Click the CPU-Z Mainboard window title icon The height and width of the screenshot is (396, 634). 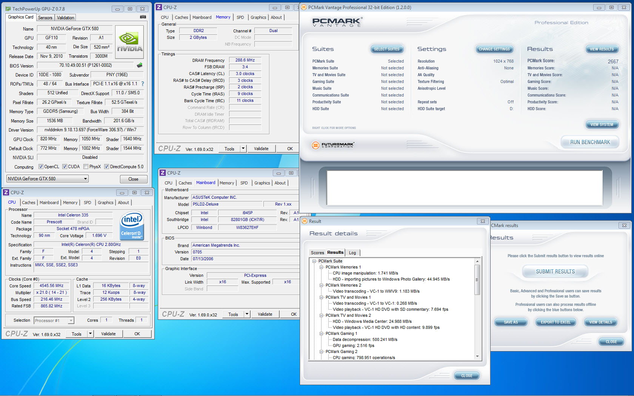tap(163, 173)
